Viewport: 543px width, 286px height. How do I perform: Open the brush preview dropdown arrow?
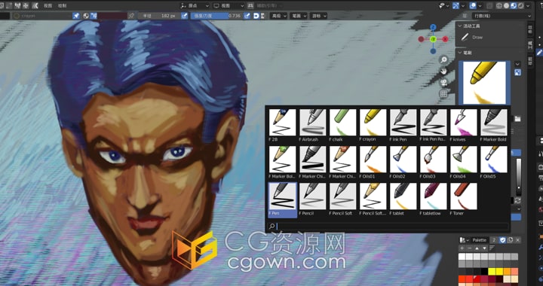(517, 64)
